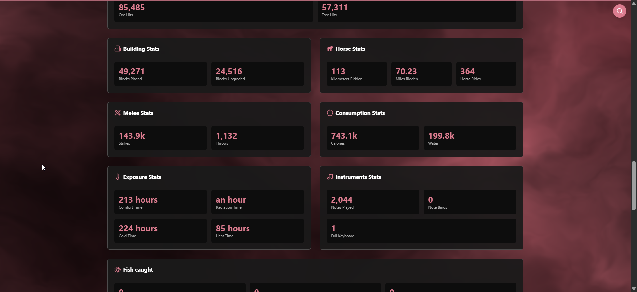Image resolution: width=637 pixels, height=292 pixels.
Task: Click the Horse Stats heading
Action: (x=350, y=49)
